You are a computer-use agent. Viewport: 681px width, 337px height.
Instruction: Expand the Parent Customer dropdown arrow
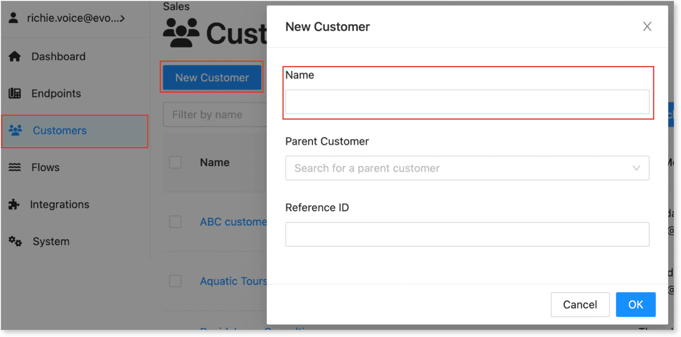tap(637, 168)
